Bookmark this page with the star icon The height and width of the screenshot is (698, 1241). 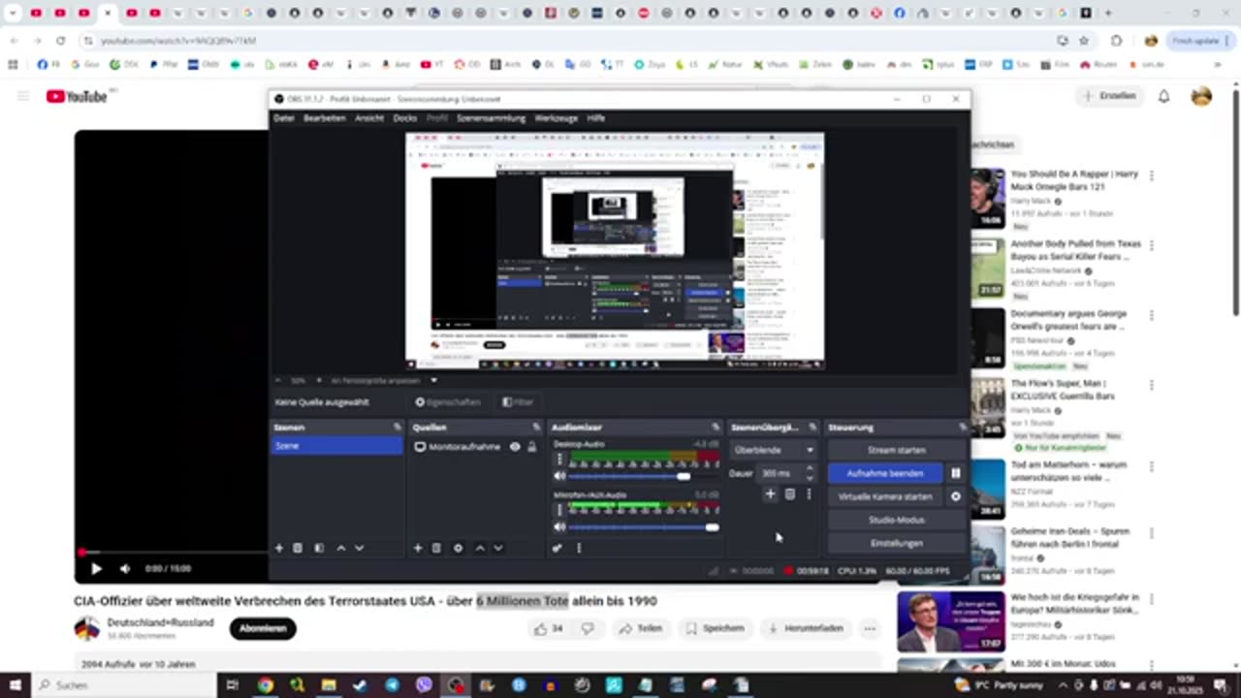tap(1084, 41)
